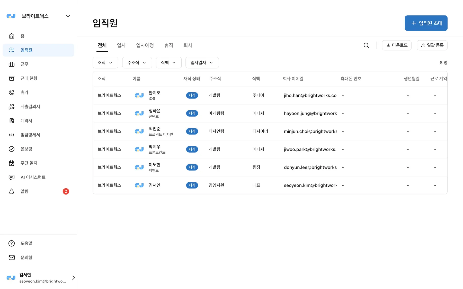Image resolution: width=463 pixels, height=289 pixels.
Task: Switch to the 입사 tab
Action: coord(121,45)
